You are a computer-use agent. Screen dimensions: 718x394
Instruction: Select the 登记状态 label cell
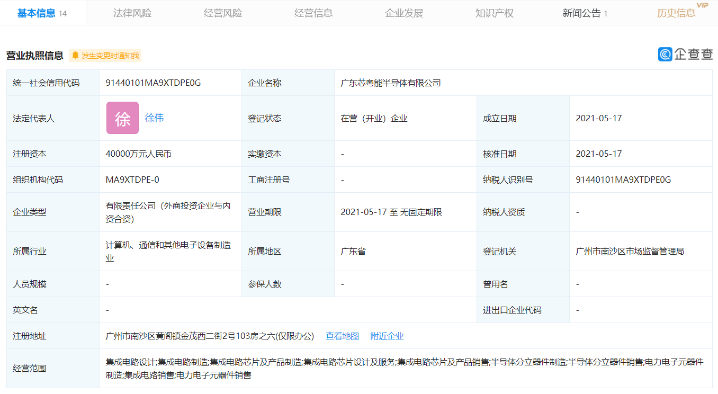[288, 118]
